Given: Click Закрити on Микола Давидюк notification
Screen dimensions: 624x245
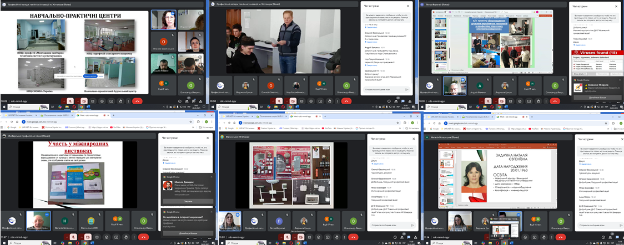Looking at the screenshot, I should (x=187, y=202).
